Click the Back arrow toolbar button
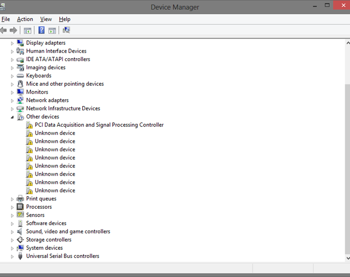This screenshot has height=277, width=350. tap(3, 30)
